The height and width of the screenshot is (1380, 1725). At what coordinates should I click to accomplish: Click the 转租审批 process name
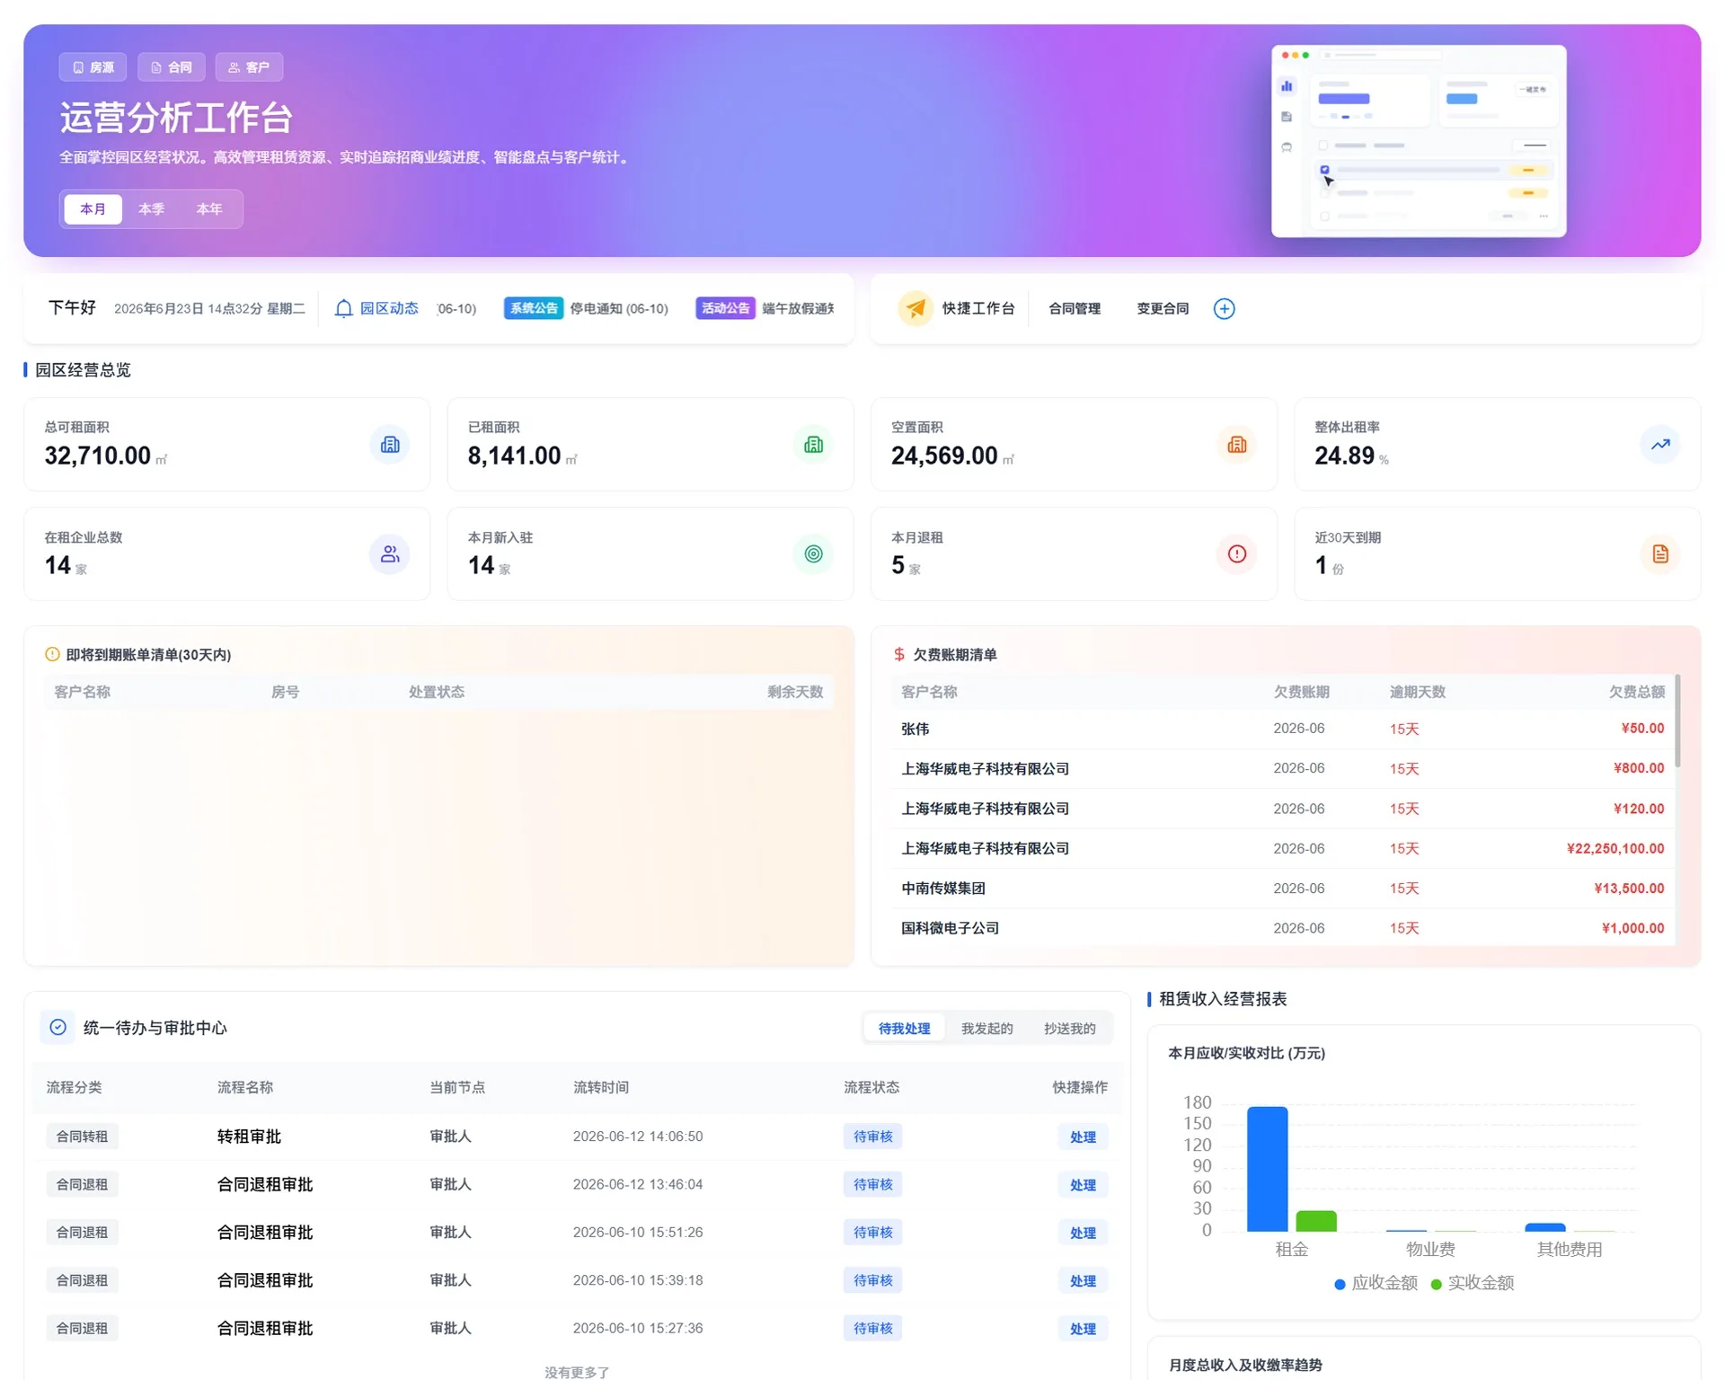(x=249, y=1137)
